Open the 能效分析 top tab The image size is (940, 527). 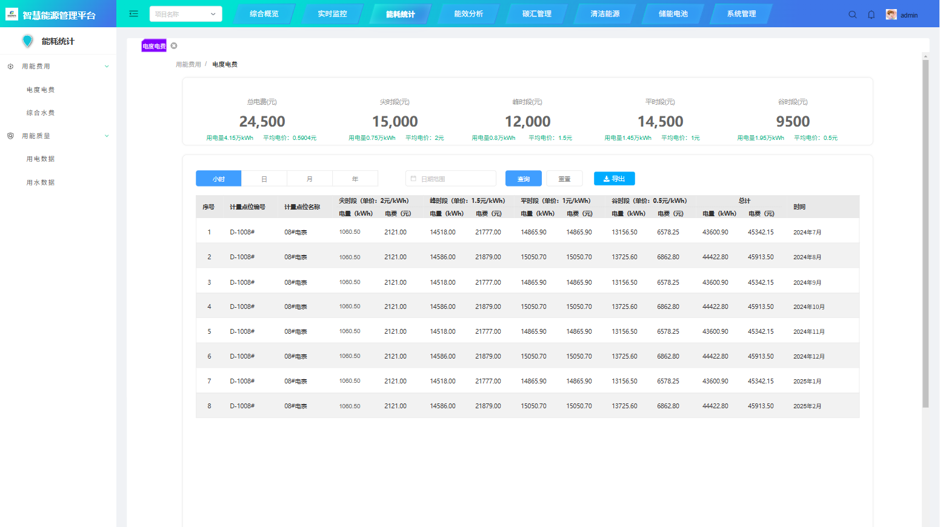[468, 14]
